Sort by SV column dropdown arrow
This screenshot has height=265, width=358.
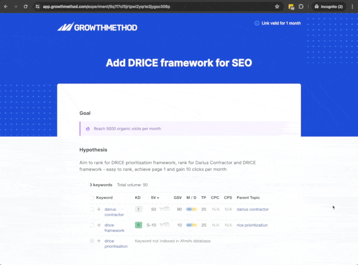(158, 198)
